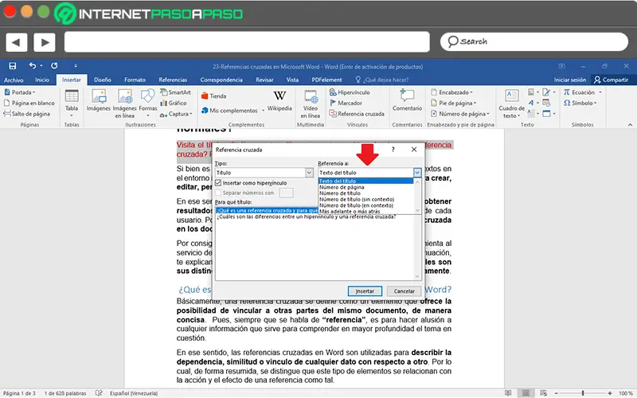
Task: Open the Imágenes insert tool
Action: (98, 101)
